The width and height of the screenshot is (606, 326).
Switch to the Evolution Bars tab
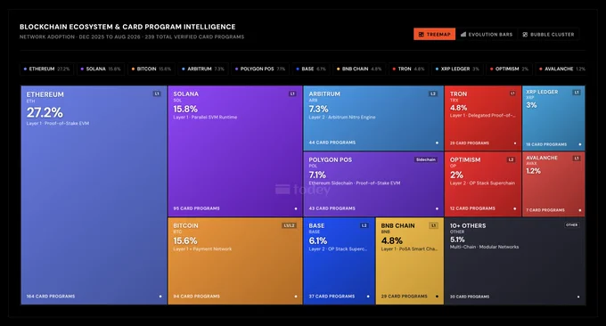coord(487,35)
